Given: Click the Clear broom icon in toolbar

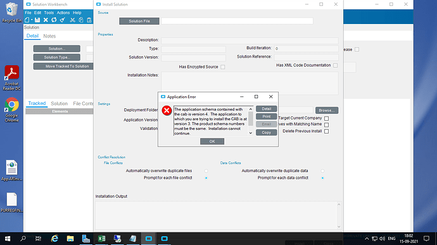Looking at the screenshot, I should (63, 20).
